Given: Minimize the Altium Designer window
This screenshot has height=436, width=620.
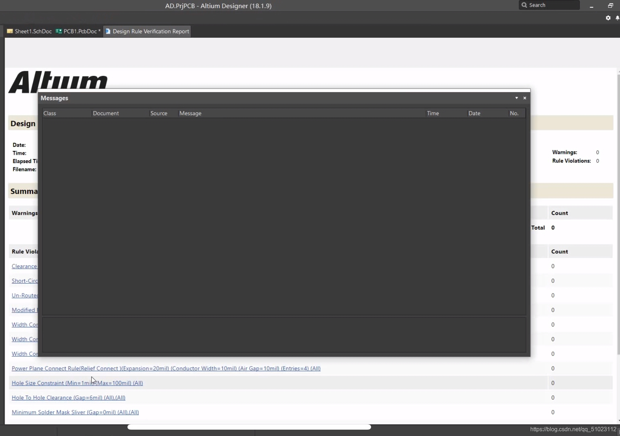Looking at the screenshot, I should point(591,6).
